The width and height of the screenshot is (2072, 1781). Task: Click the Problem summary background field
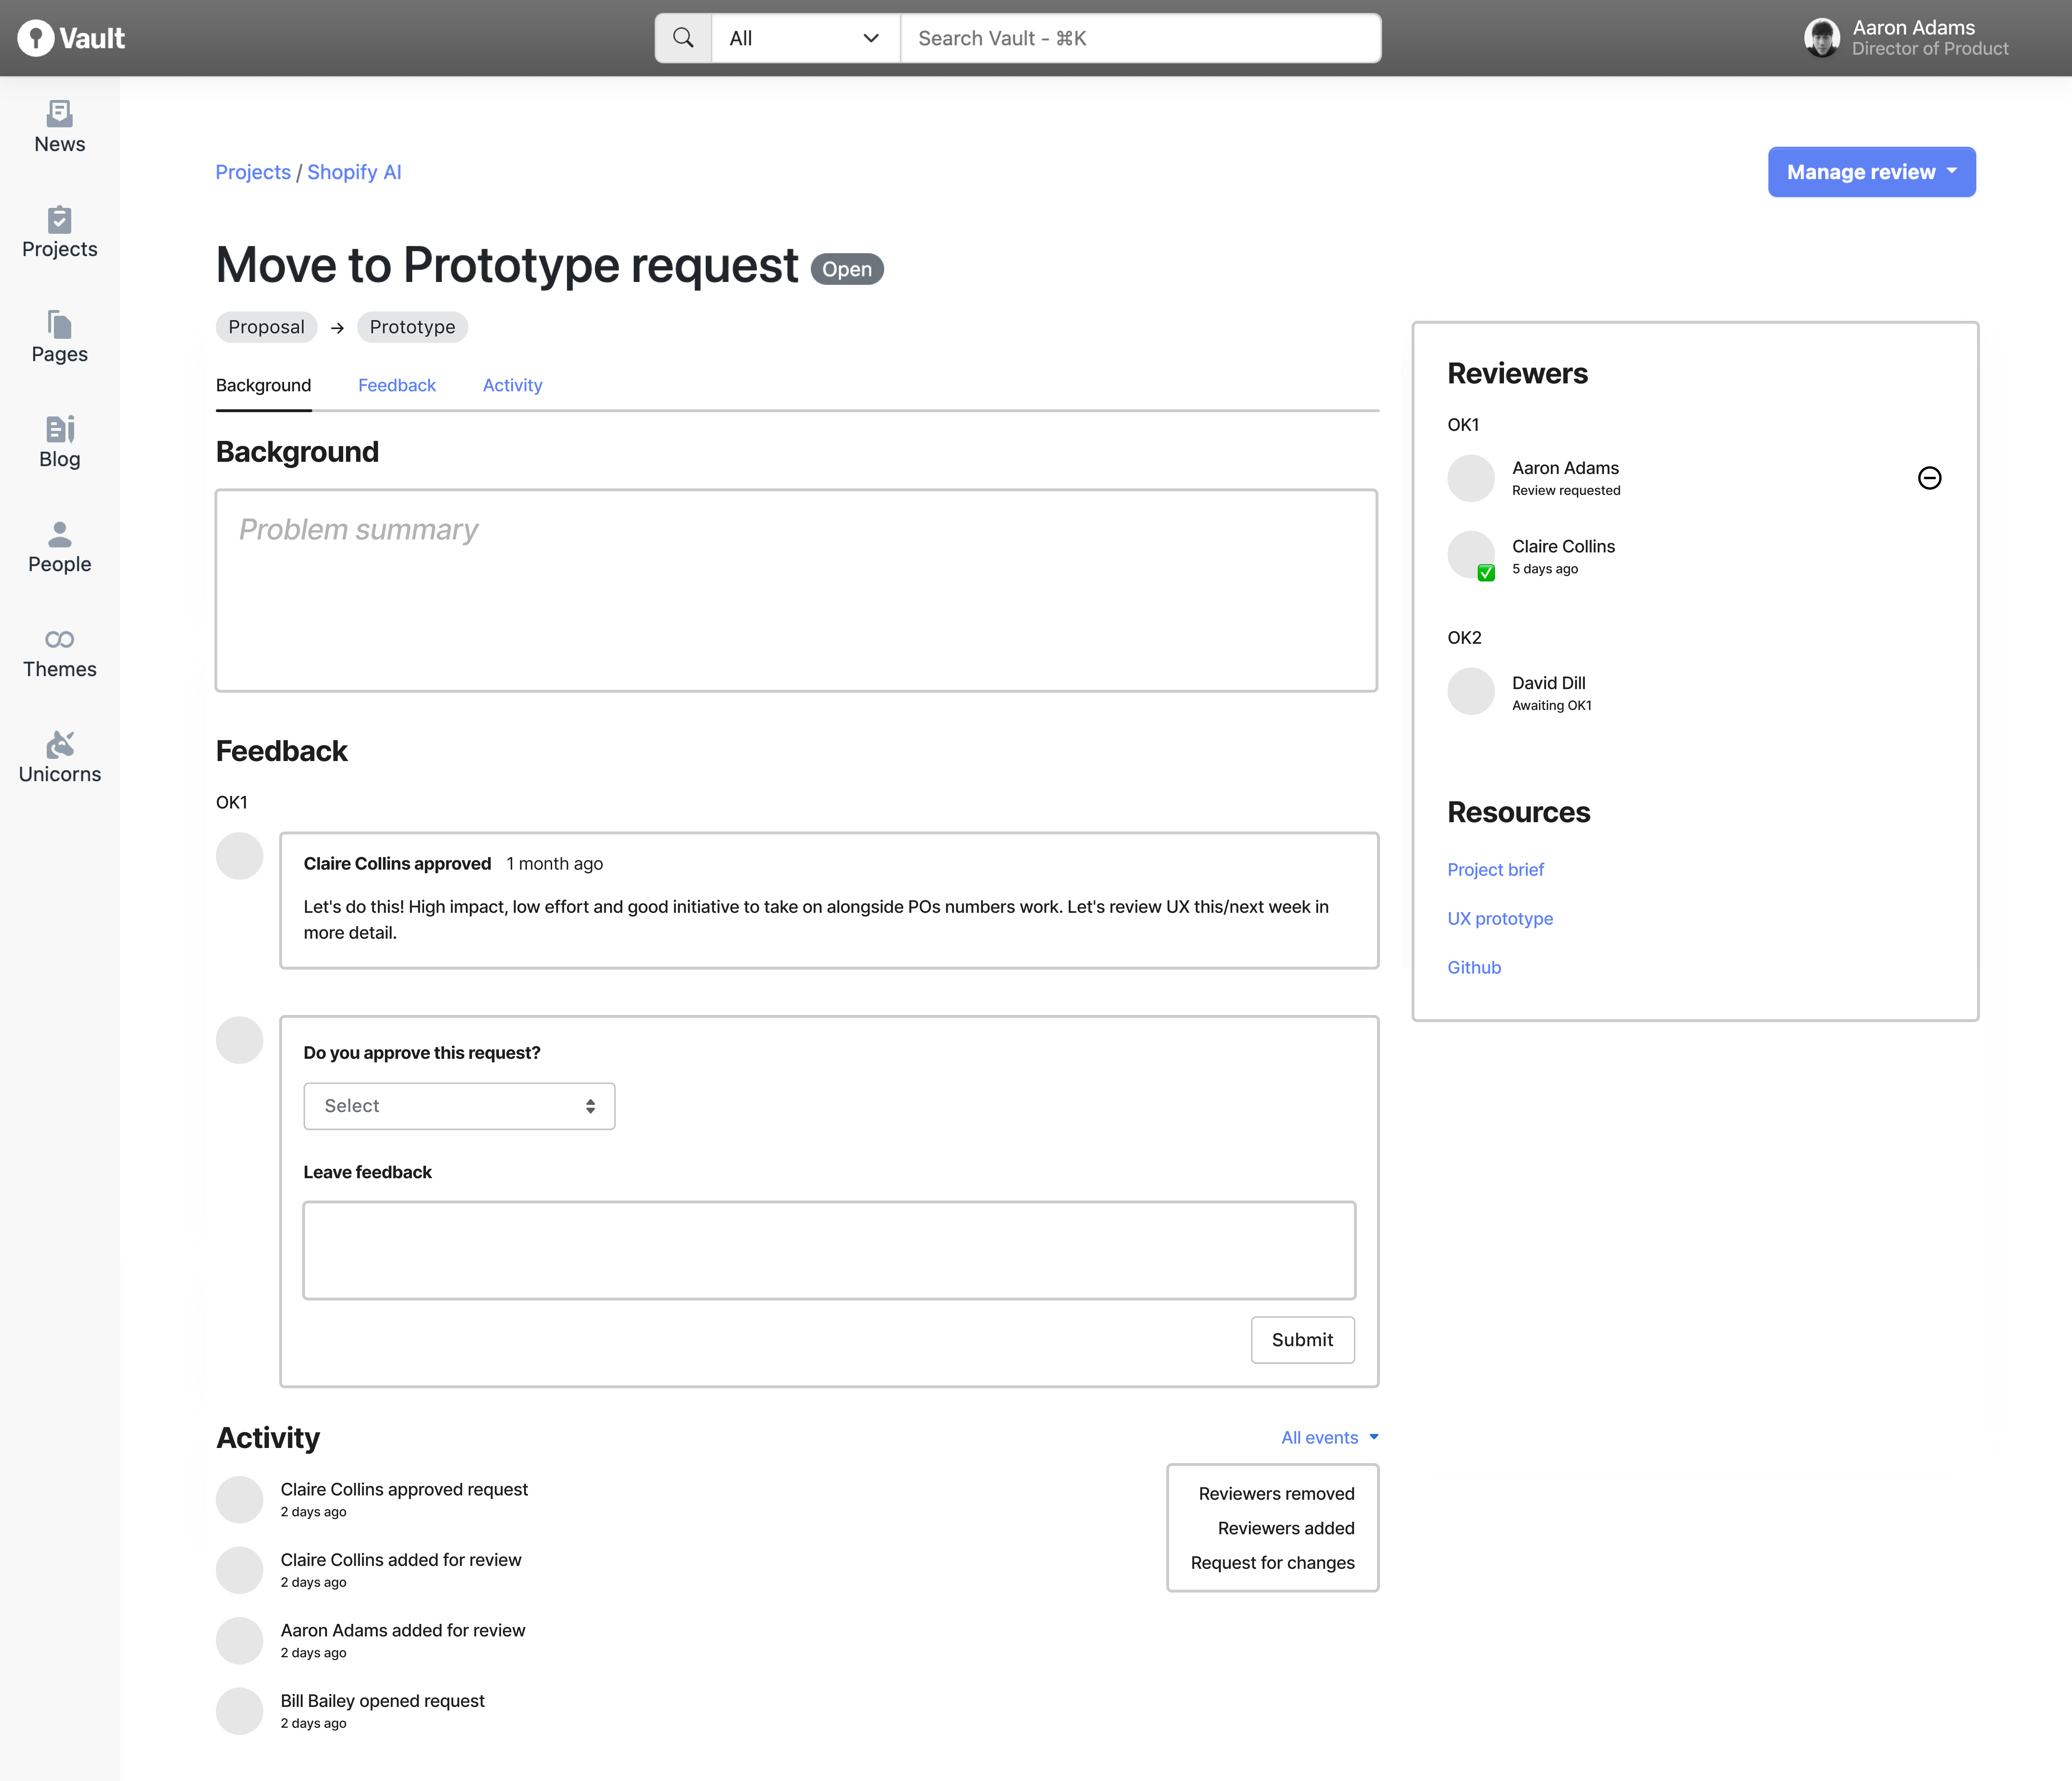pos(796,590)
